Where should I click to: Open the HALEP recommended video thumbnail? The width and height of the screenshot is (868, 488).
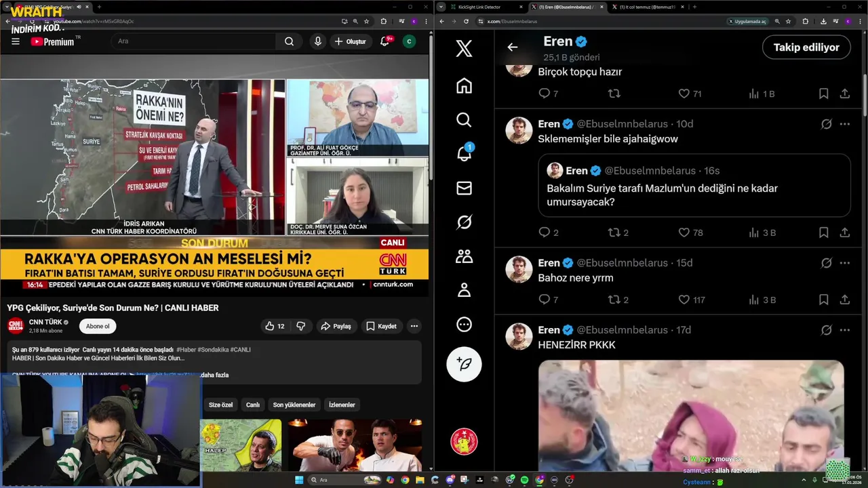click(241, 445)
